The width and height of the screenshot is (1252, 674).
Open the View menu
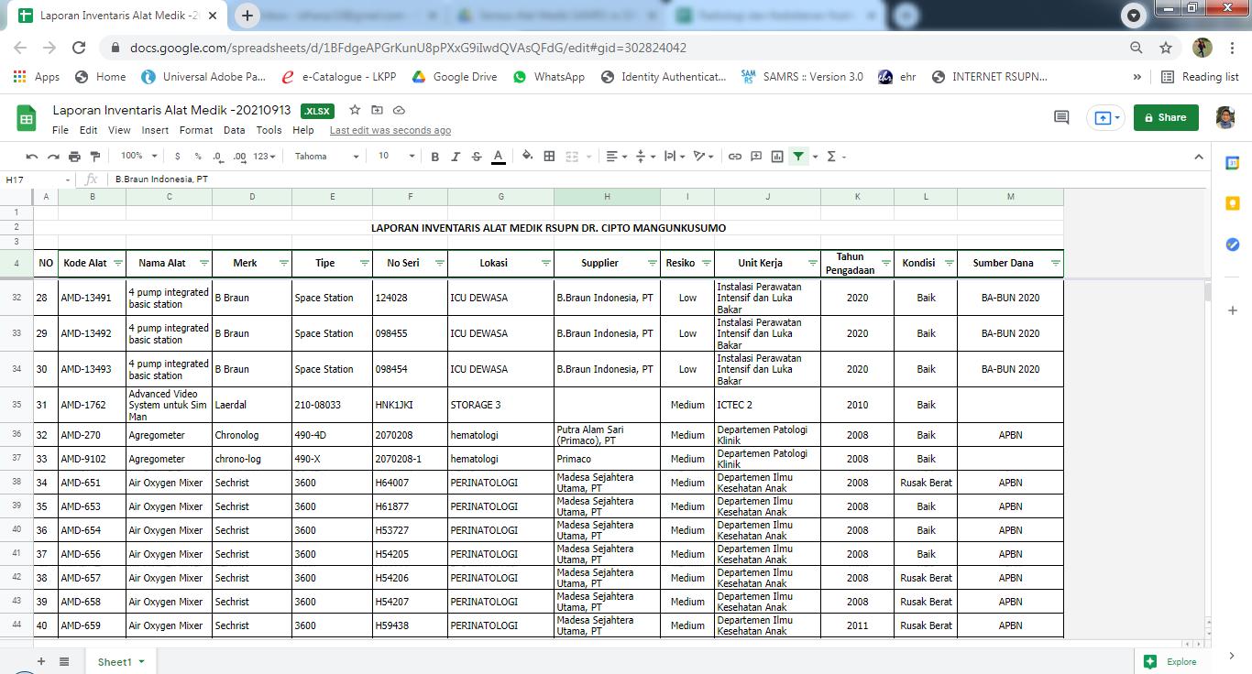[x=119, y=130]
